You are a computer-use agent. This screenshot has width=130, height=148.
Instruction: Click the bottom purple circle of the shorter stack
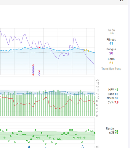[39, 75]
